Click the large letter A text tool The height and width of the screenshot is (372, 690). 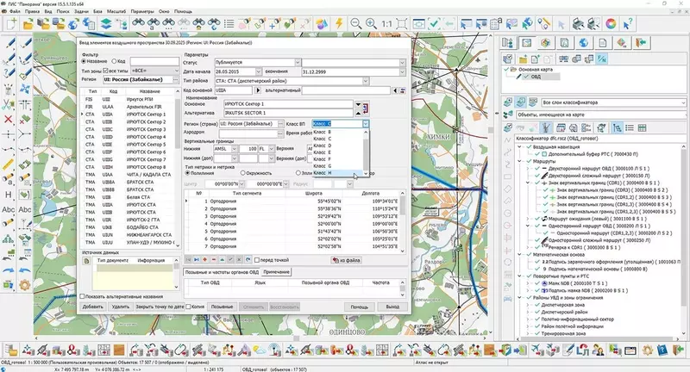click(x=7, y=191)
